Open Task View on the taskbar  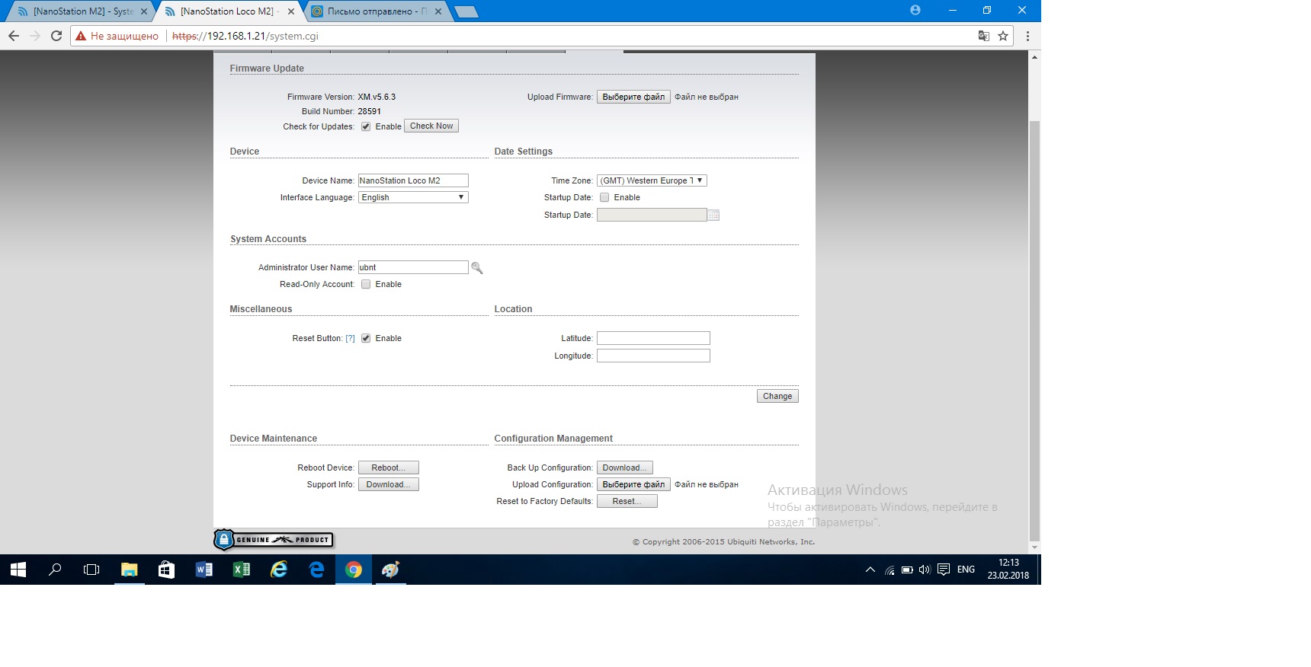coord(91,570)
